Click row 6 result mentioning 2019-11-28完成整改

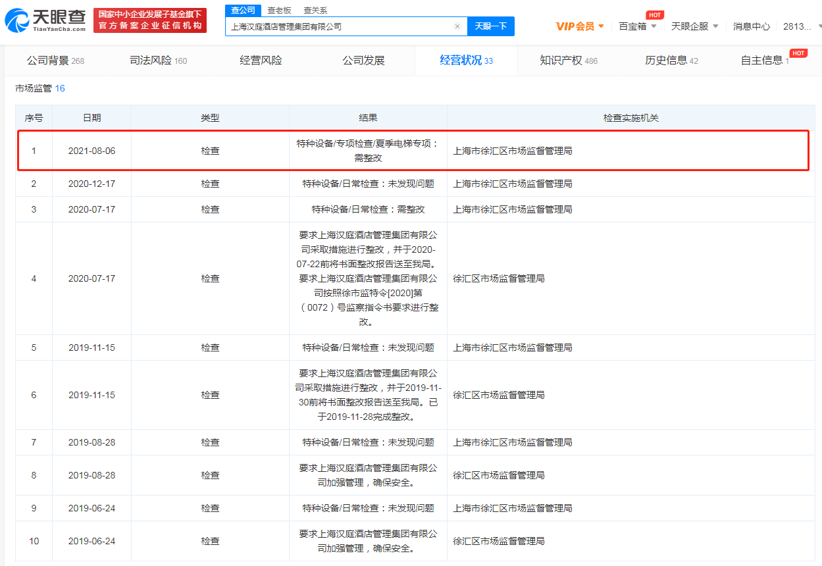pyautogui.click(x=368, y=395)
